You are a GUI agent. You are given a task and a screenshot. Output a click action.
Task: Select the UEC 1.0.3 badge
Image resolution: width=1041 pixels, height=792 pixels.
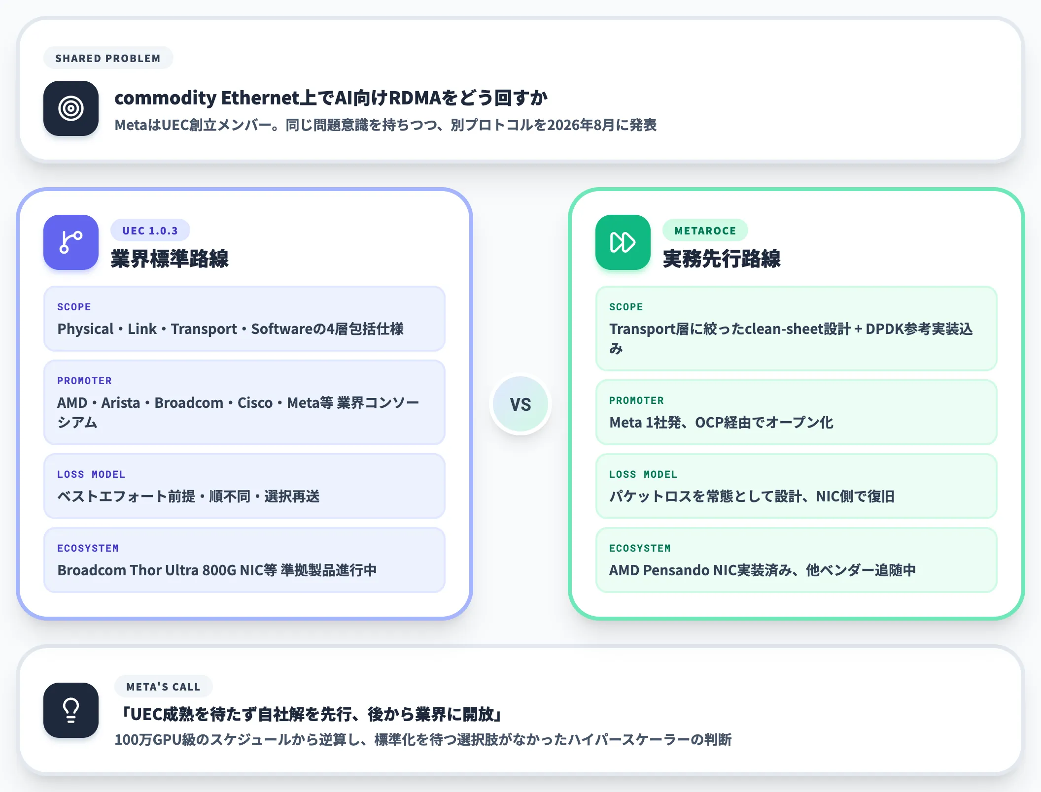tap(150, 231)
